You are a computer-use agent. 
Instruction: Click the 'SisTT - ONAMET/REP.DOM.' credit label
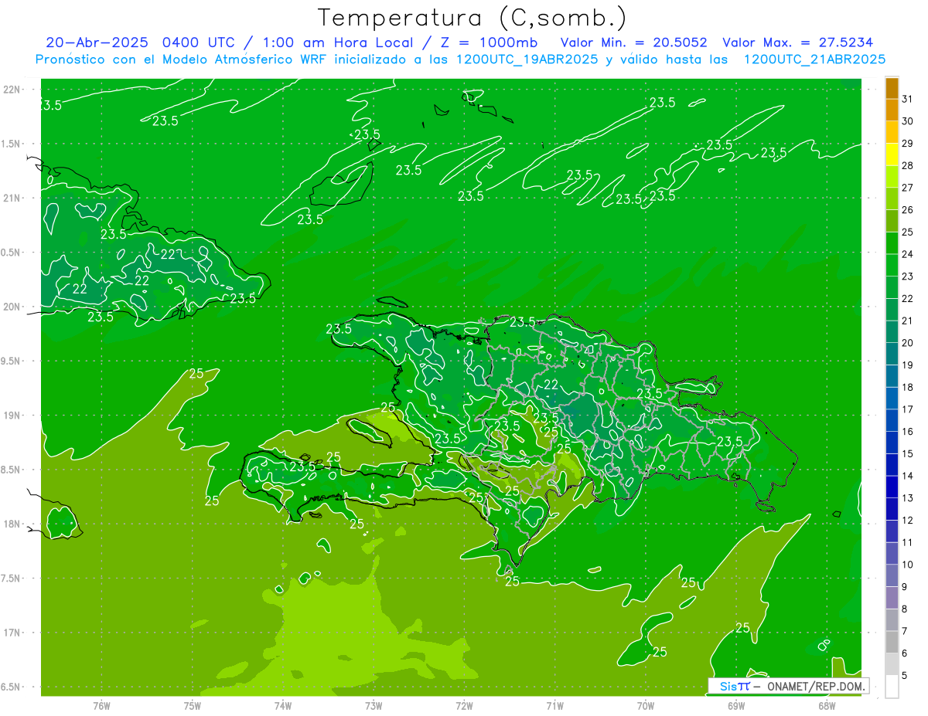[x=790, y=686]
